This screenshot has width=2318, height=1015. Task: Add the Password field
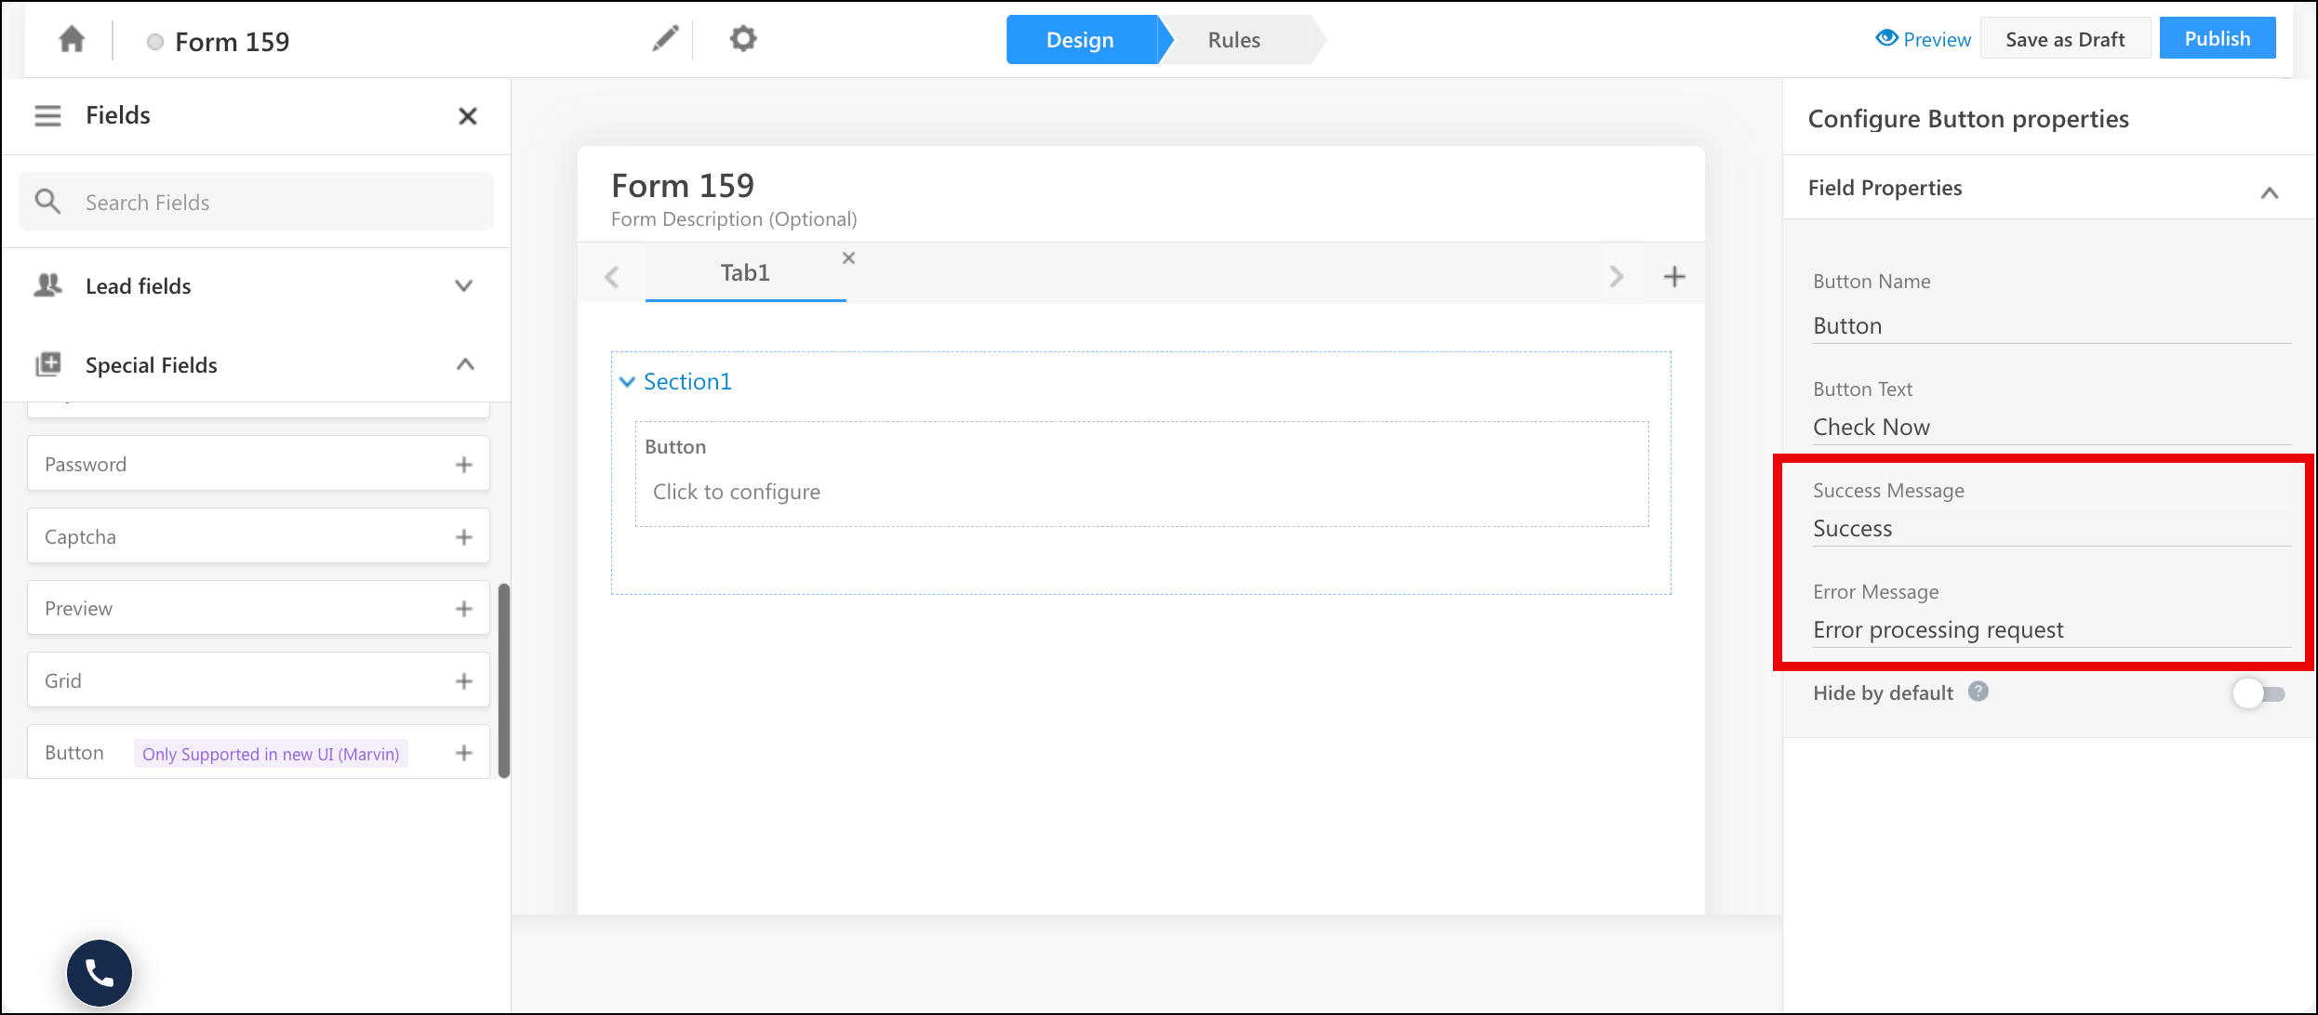[464, 465]
